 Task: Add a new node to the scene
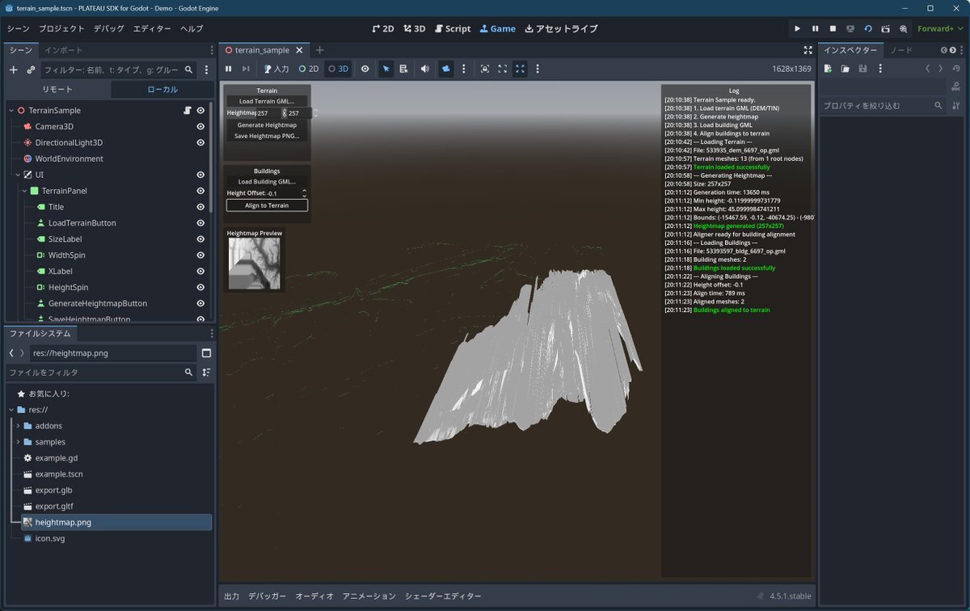tap(13, 70)
